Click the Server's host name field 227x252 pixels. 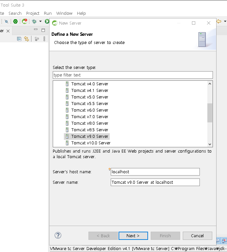coord(155,172)
